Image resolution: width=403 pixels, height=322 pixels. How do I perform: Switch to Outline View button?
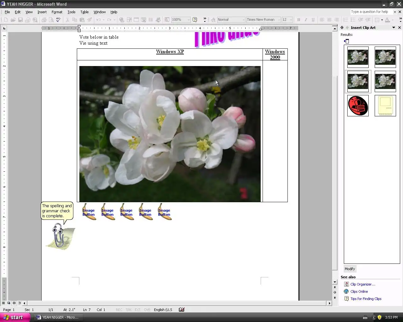tap(20, 303)
